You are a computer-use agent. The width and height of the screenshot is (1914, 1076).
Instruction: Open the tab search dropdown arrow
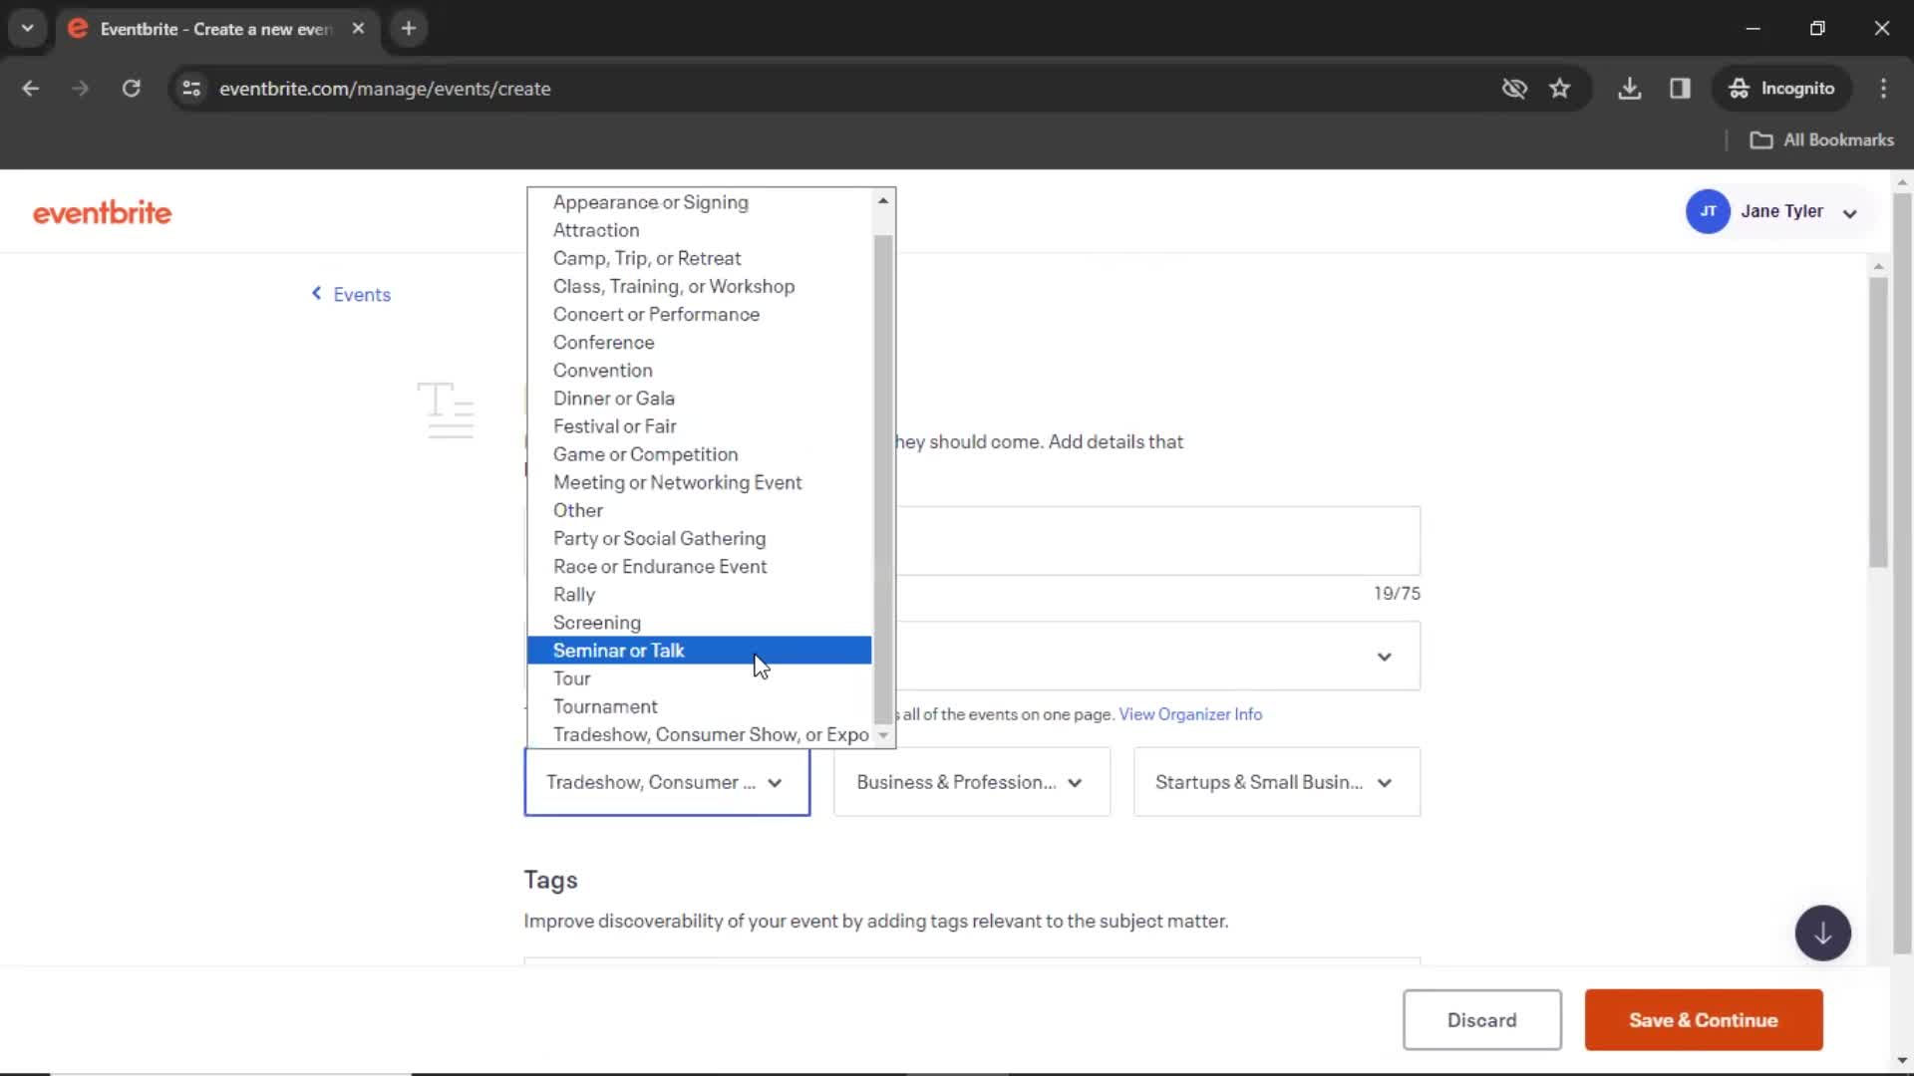click(28, 29)
